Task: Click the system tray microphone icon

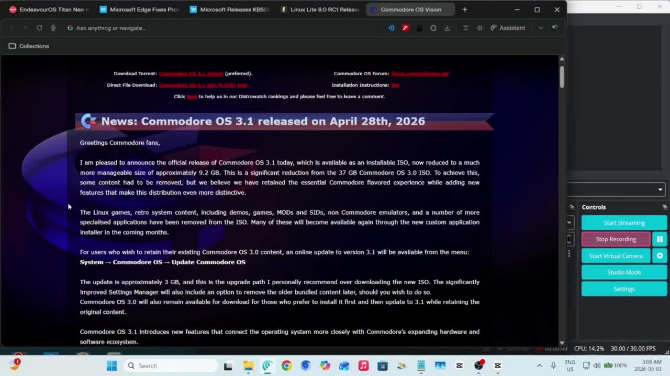Action: [x=553, y=366]
